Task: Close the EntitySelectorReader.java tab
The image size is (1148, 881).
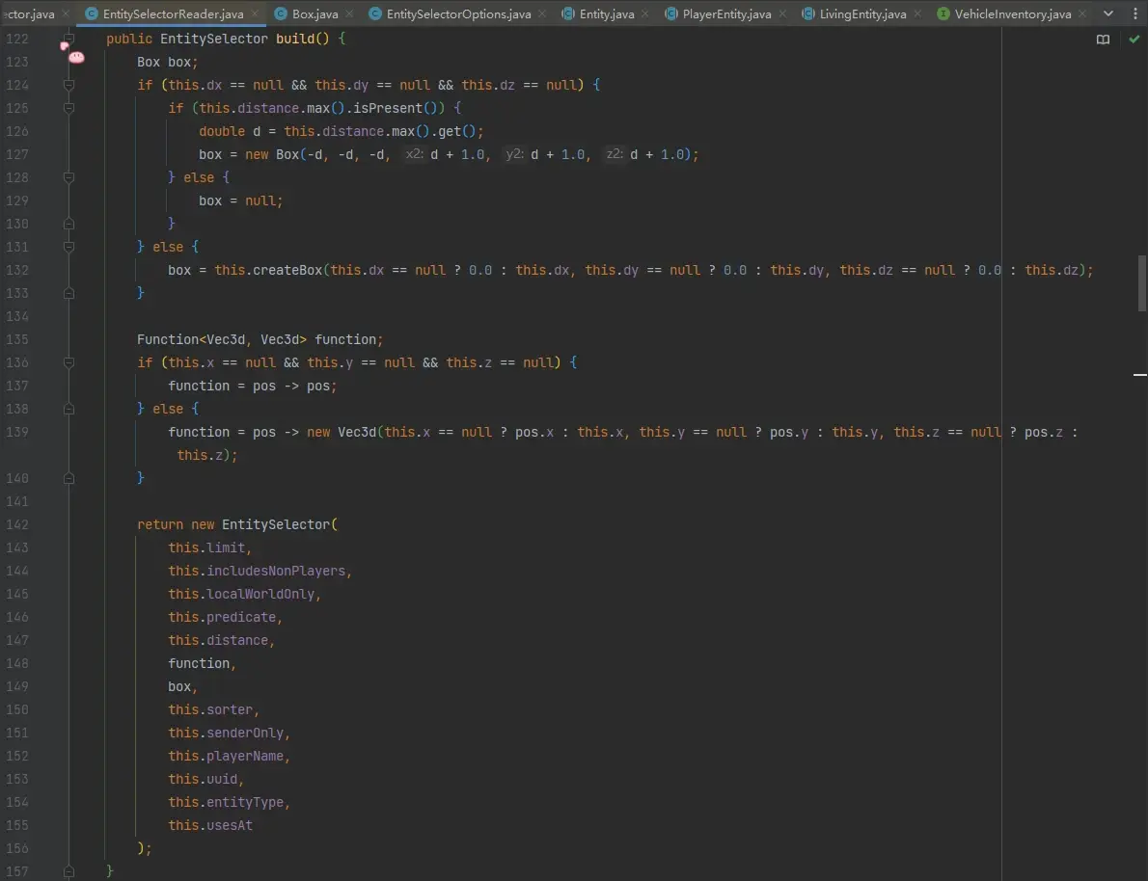Action: (x=255, y=13)
